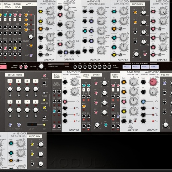Image resolution: width=172 pixels, height=172 pixels.
Task: Click the A-140 ADSR Gate input jack
Action: coord(124,82)
